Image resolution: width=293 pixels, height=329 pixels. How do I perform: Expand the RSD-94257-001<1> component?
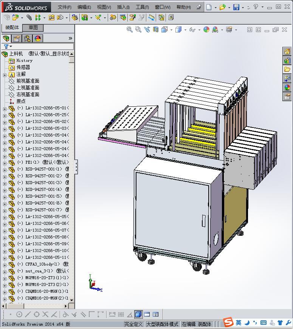click(x=5, y=170)
